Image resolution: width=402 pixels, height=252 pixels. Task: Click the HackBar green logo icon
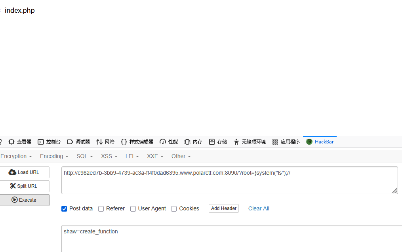click(x=309, y=142)
